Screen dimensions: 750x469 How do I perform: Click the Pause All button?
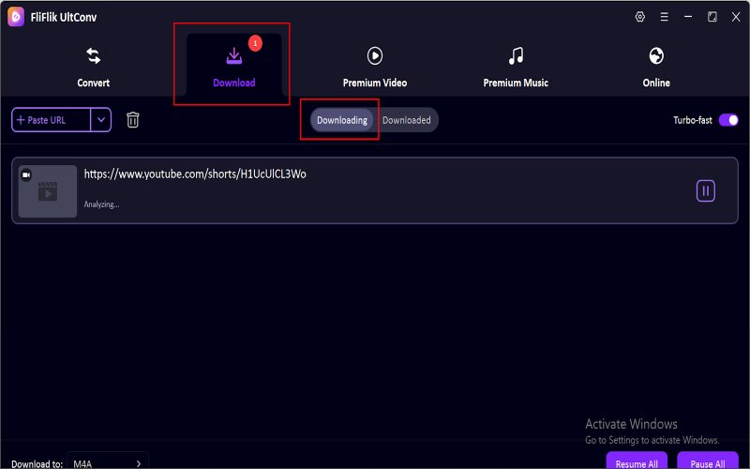click(708, 461)
